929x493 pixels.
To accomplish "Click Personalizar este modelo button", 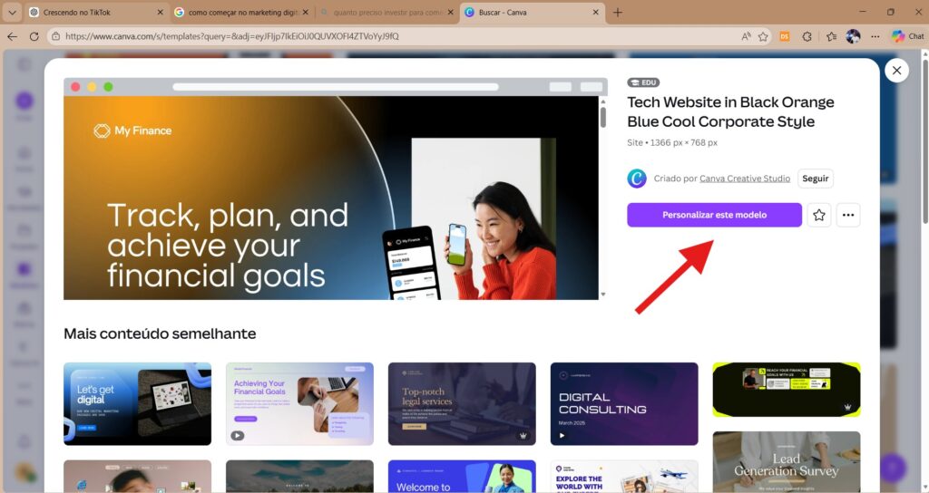I will (x=714, y=215).
